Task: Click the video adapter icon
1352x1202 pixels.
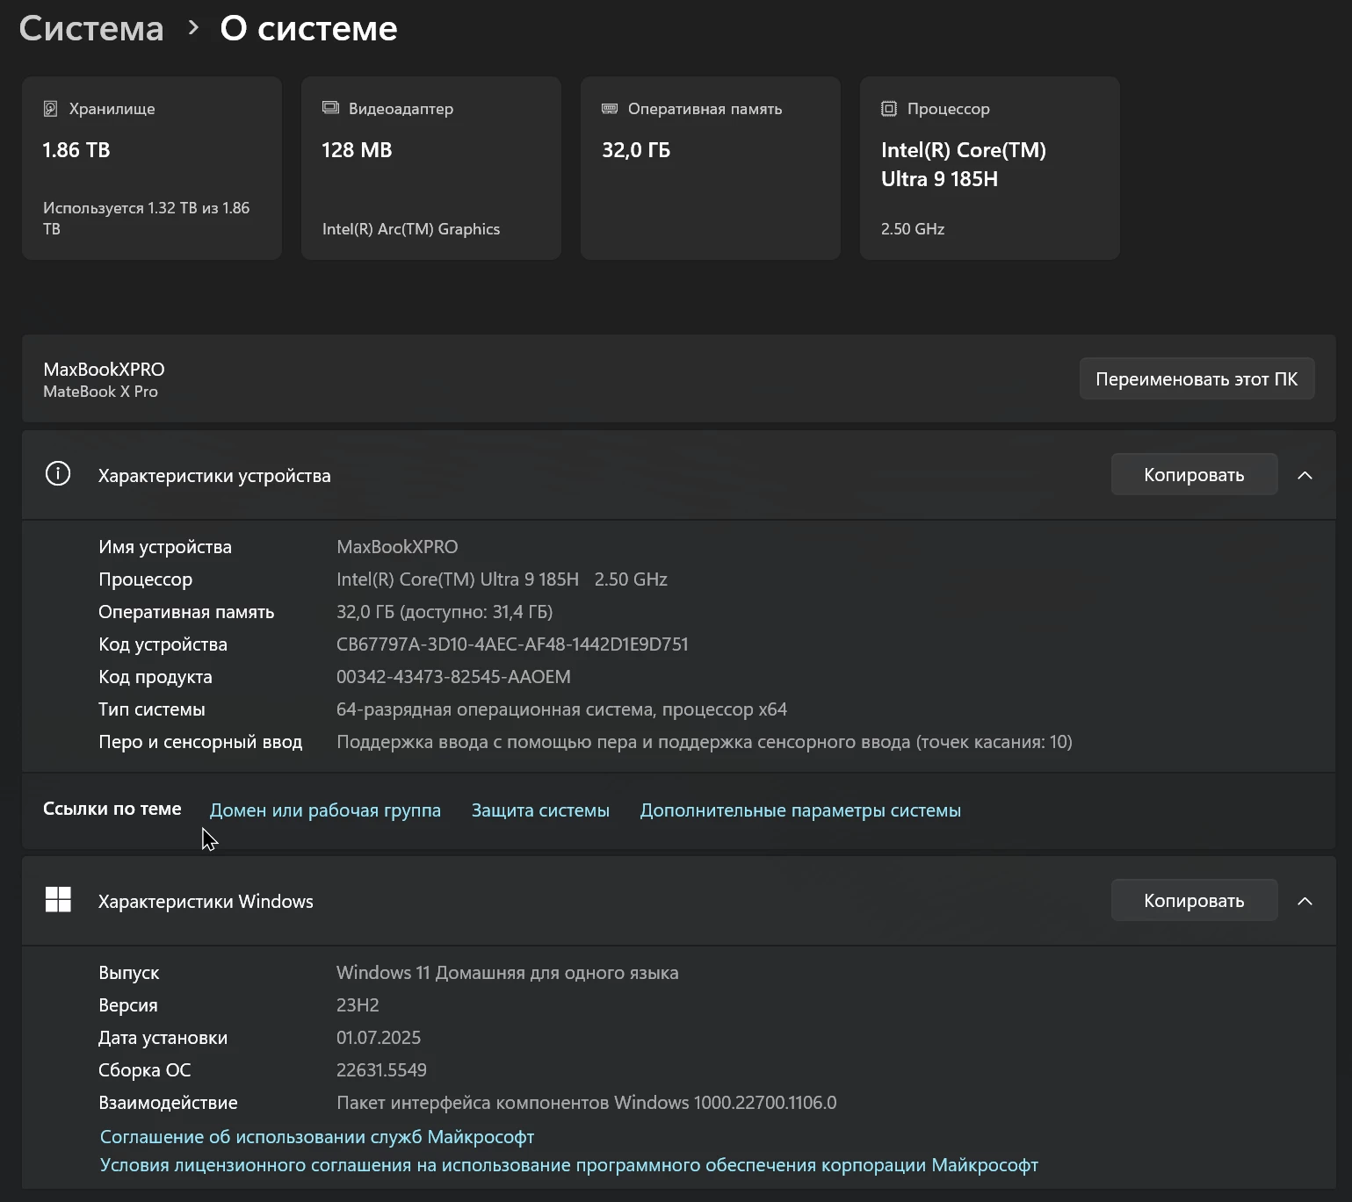Action: click(x=330, y=108)
